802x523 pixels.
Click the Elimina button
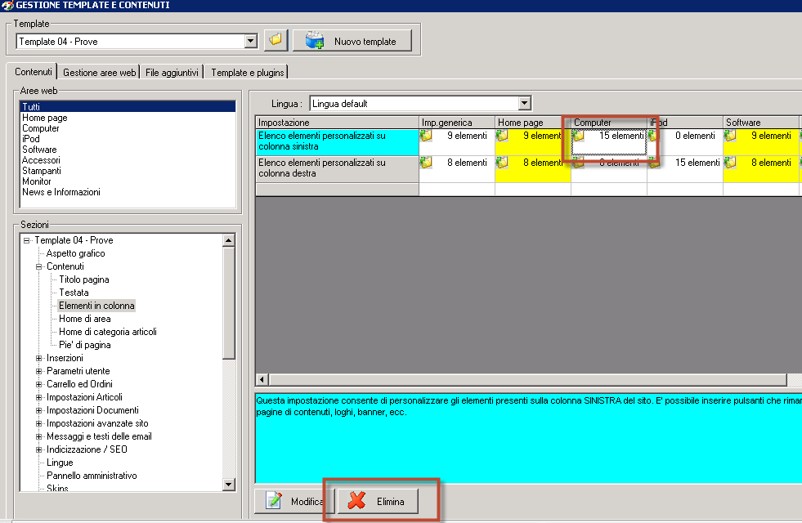pos(378,502)
